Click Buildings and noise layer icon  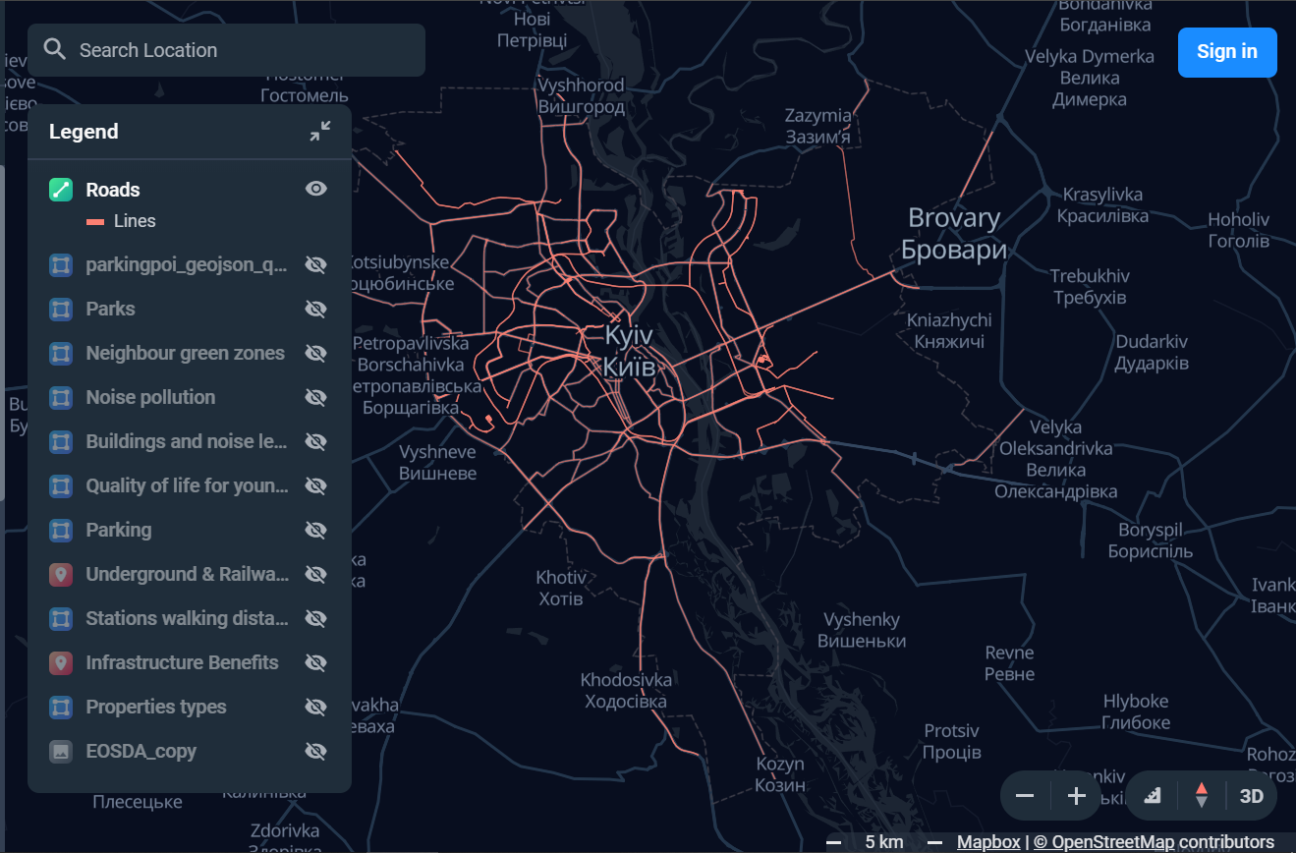61,441
